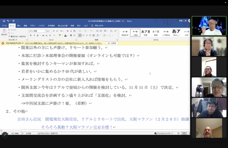Toggle Bold formatting
The width and height of the screenshot is (228, 148).
31,35
